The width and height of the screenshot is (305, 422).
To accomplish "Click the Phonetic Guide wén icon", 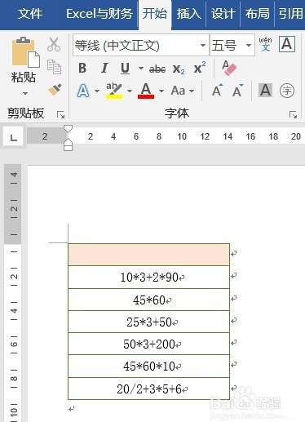I will pos(265,44).
